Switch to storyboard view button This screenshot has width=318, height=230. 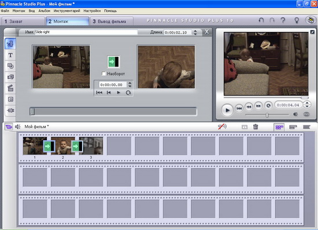(x=279, y=127)
